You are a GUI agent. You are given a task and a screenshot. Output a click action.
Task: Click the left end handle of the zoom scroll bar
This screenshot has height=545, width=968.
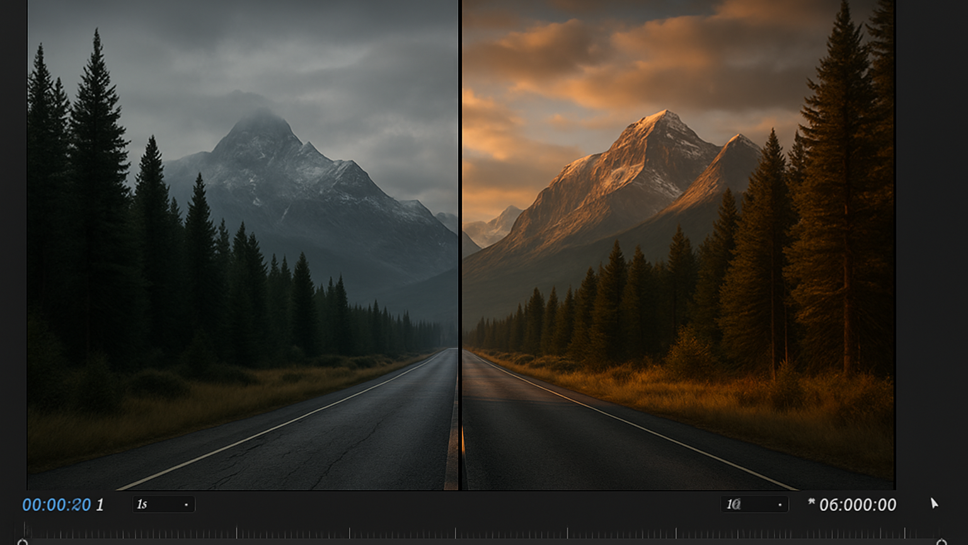pos(23,542)
